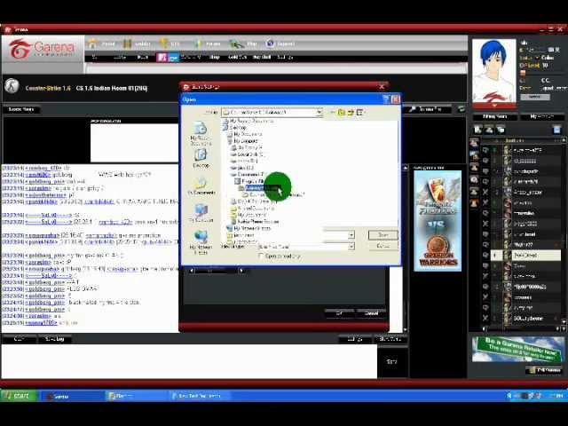Select My Computer in the places bar
Screen dimensions: 568x426
(x=201, y=213)
